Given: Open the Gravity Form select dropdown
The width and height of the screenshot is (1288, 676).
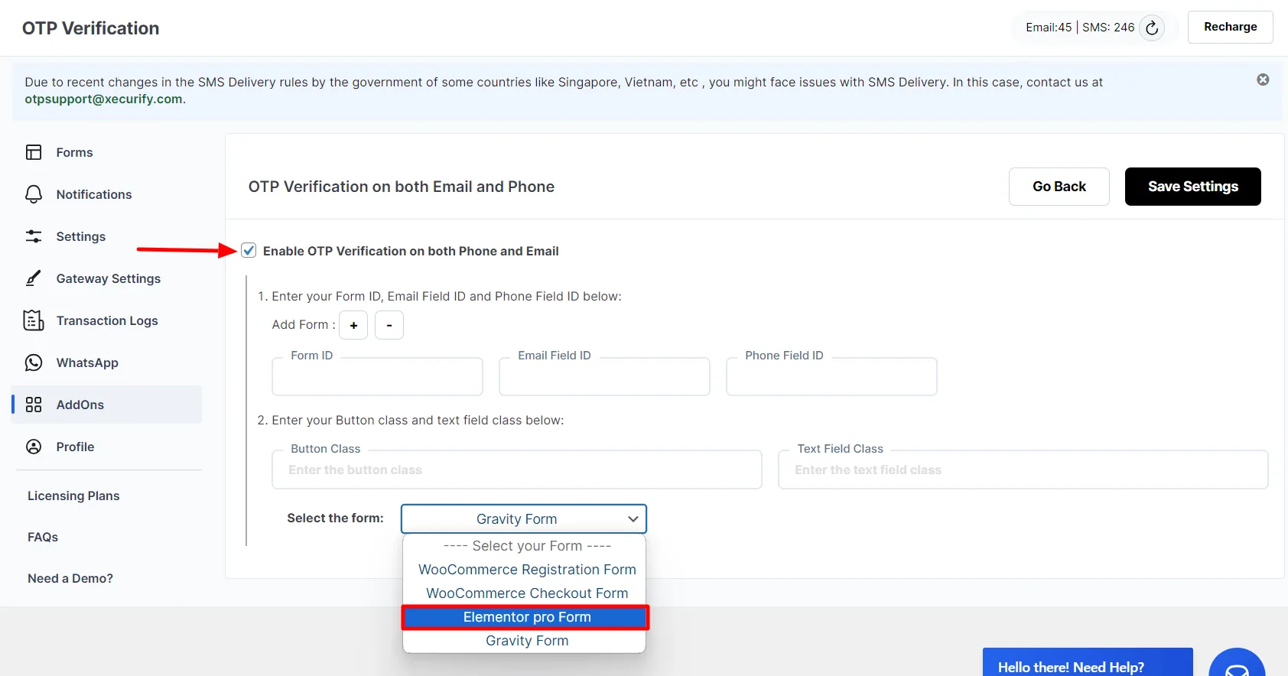Looking at the screenshot, I should click(x=524, y=518).
